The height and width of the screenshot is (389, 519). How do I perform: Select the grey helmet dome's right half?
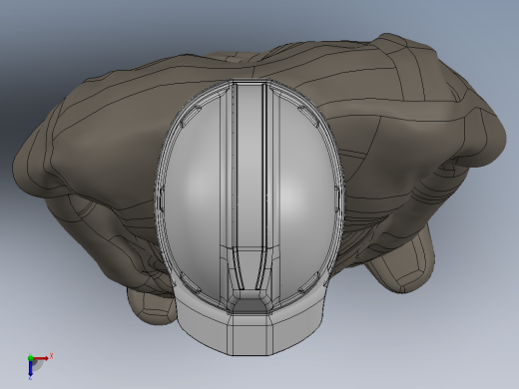tap(306, 196)
